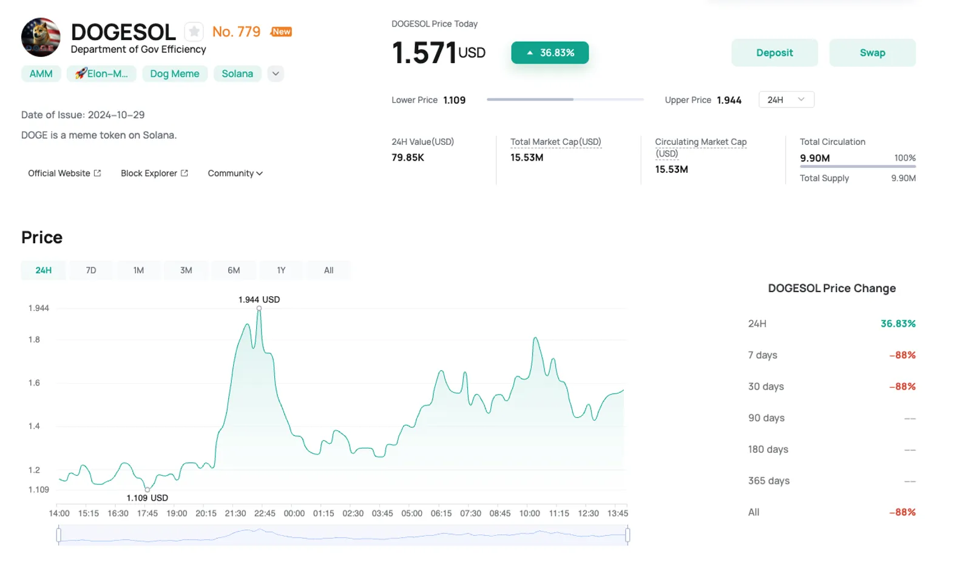Screen dimensions: 971x574
Task: Click the 1.944 USD peak marker on chart
Action: [259, 309]
